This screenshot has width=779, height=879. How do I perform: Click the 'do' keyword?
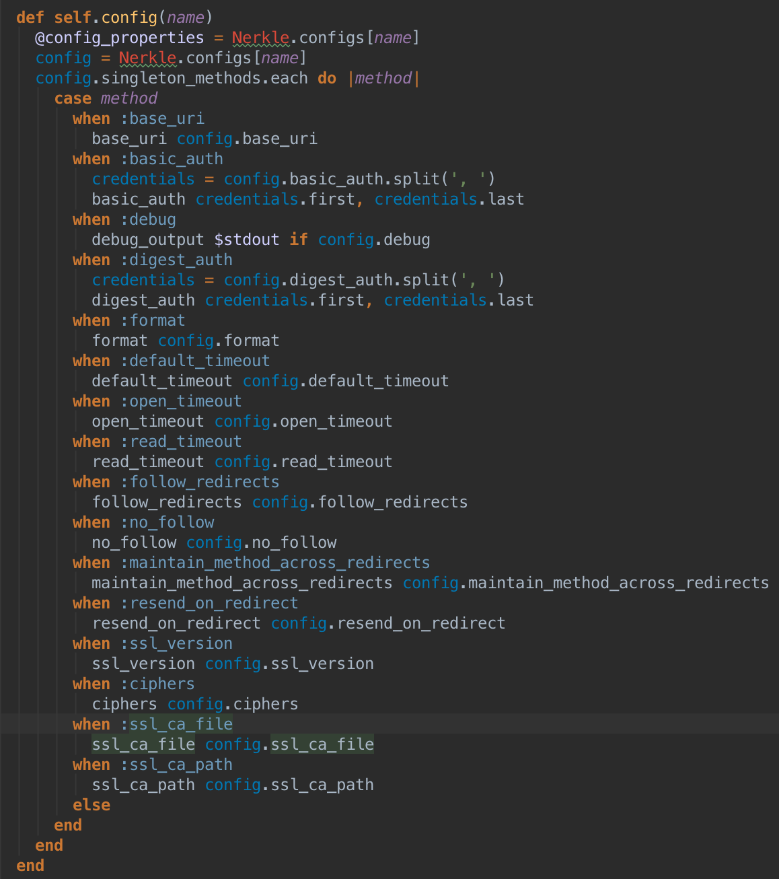click(327, 78)
